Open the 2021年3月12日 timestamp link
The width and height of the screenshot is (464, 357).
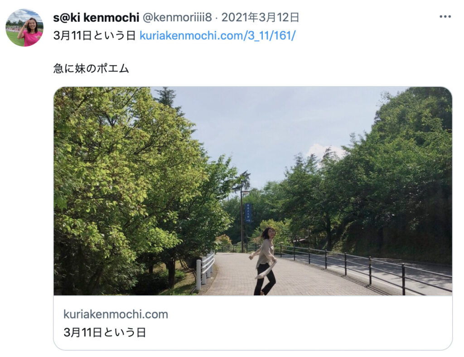(260, 18)
